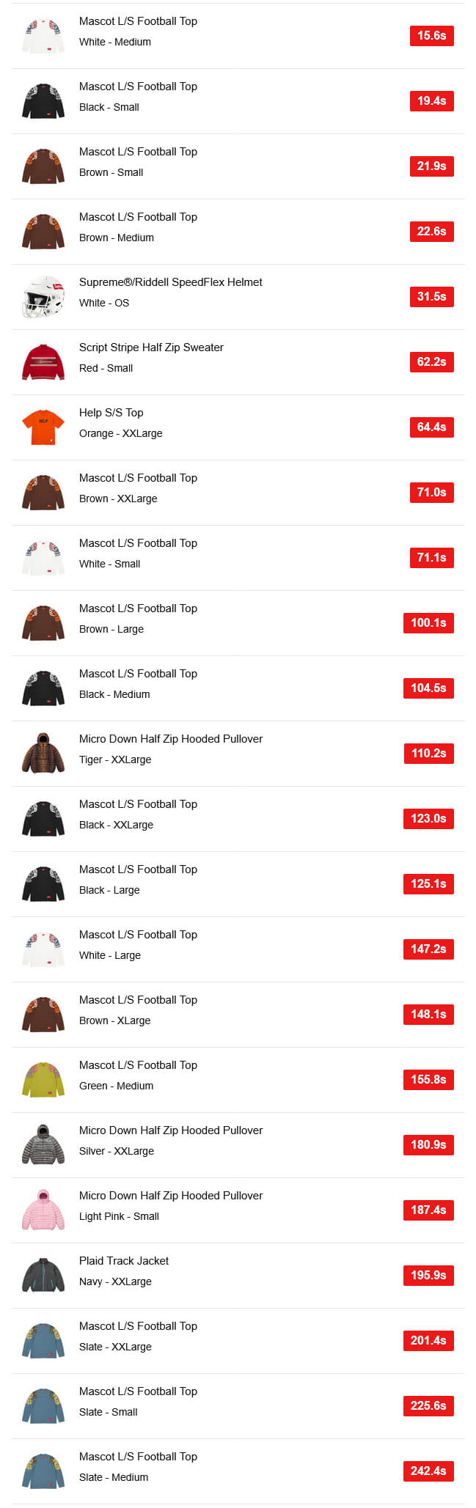The image size is (476, 1508).
Task: Open the Silver Micro Down Pullover image
Action: [43, 1145]
